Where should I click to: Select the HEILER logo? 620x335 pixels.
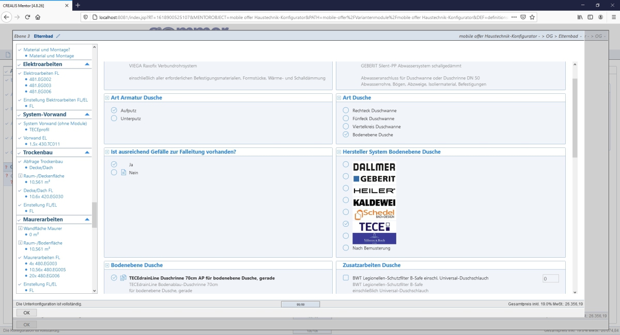(x=374, y=191)
